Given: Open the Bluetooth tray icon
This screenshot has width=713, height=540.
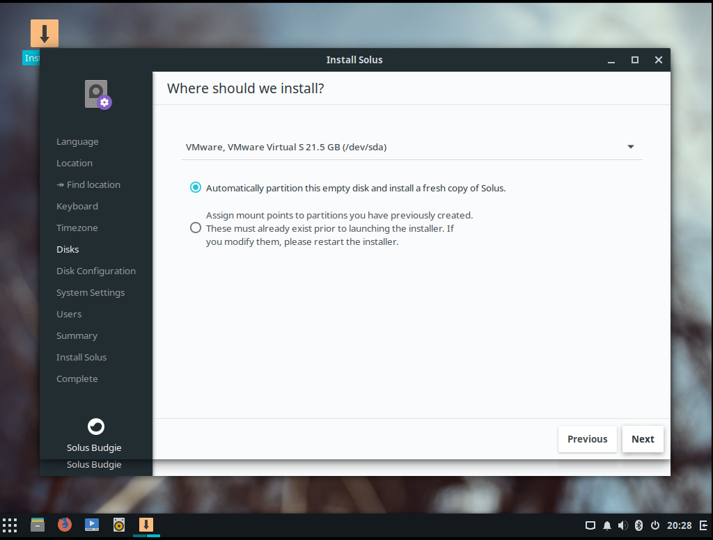Looking at the screenshot, I should click(x=638, y=525).
